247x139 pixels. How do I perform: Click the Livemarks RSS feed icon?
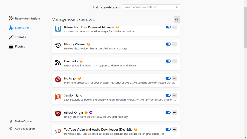coord(58,63)
